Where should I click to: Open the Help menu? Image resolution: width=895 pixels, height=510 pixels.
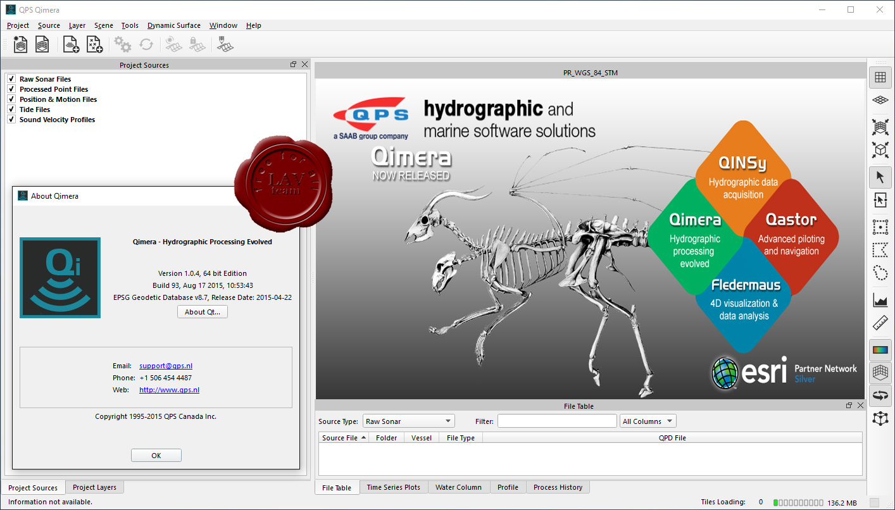pos(254,25)
